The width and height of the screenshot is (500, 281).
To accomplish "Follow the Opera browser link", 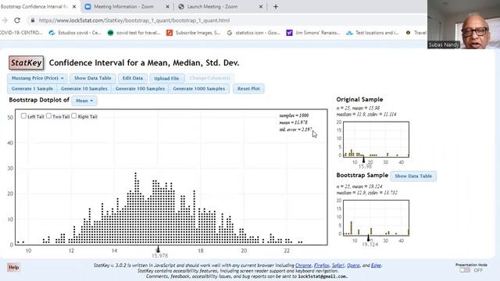I will coord(353,265).
